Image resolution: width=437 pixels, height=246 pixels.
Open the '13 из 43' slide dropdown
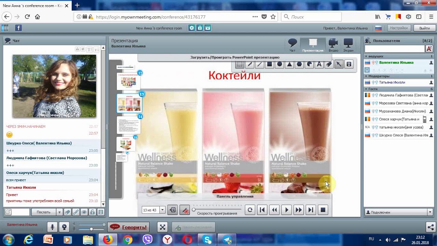pos(163,210)
